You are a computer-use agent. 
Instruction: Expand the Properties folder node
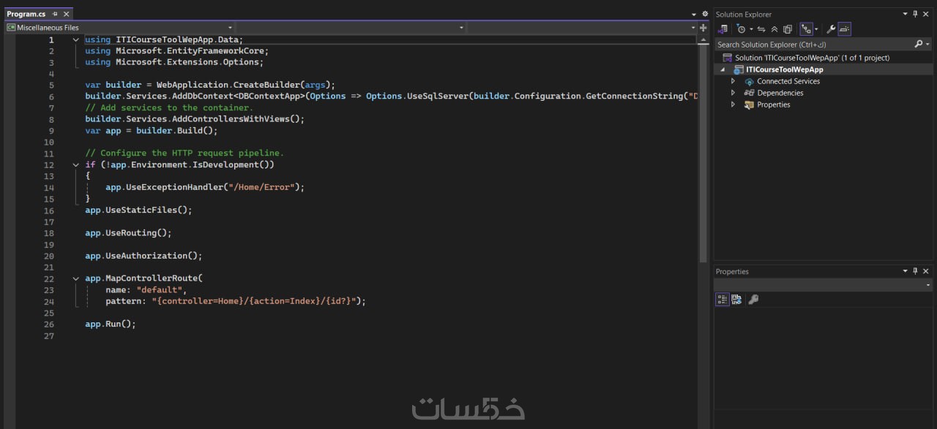[x=733, y=105]
